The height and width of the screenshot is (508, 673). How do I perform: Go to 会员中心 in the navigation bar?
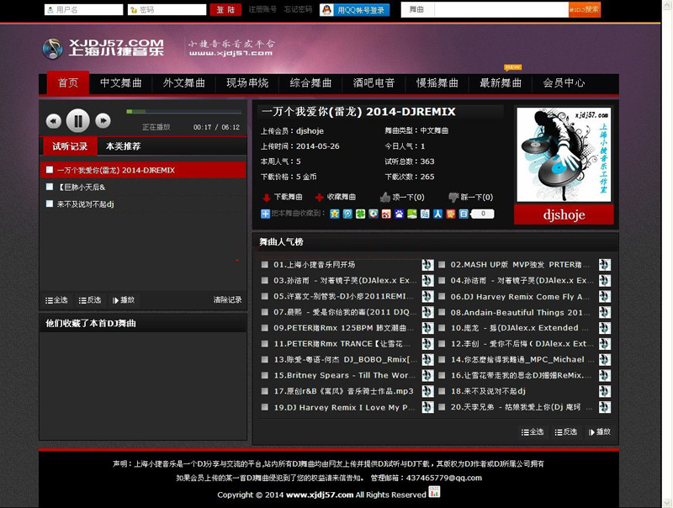pos(564,83)
